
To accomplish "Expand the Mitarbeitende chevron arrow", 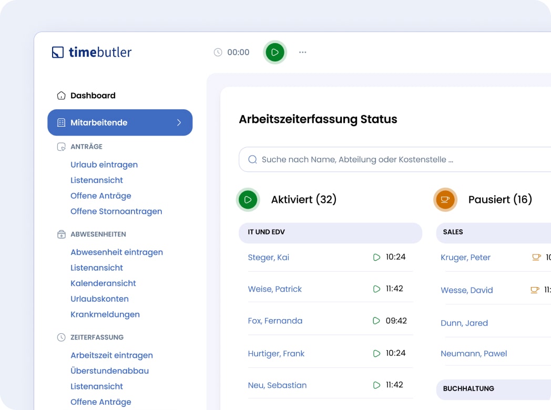I will [x=179, y=122].
